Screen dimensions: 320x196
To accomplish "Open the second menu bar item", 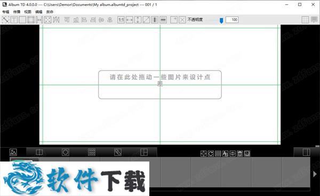I will click(x=17, y=12).
